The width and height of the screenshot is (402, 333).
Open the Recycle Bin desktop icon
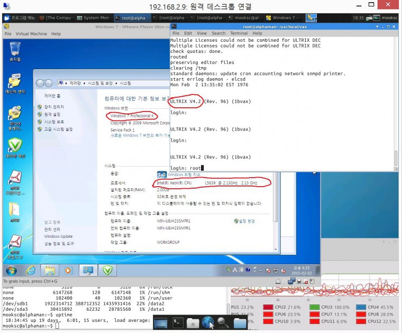[x=15, y=51]
